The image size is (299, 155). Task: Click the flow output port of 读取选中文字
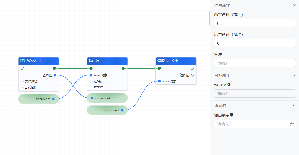tap(192, 68)
